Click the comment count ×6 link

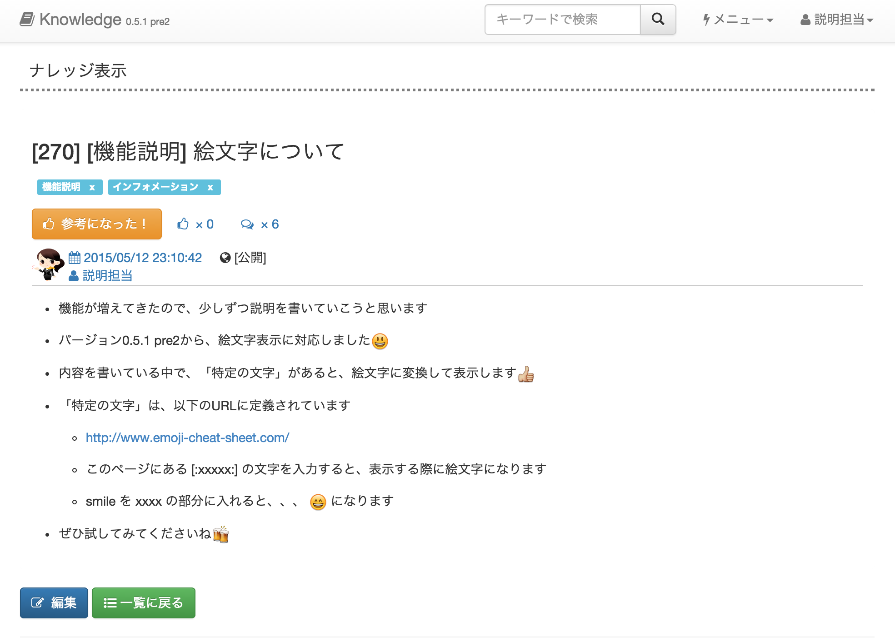pos(270,224)
